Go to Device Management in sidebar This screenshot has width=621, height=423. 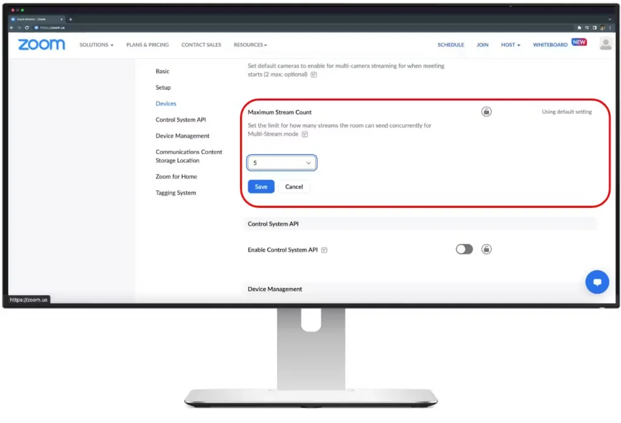point(183,136)
